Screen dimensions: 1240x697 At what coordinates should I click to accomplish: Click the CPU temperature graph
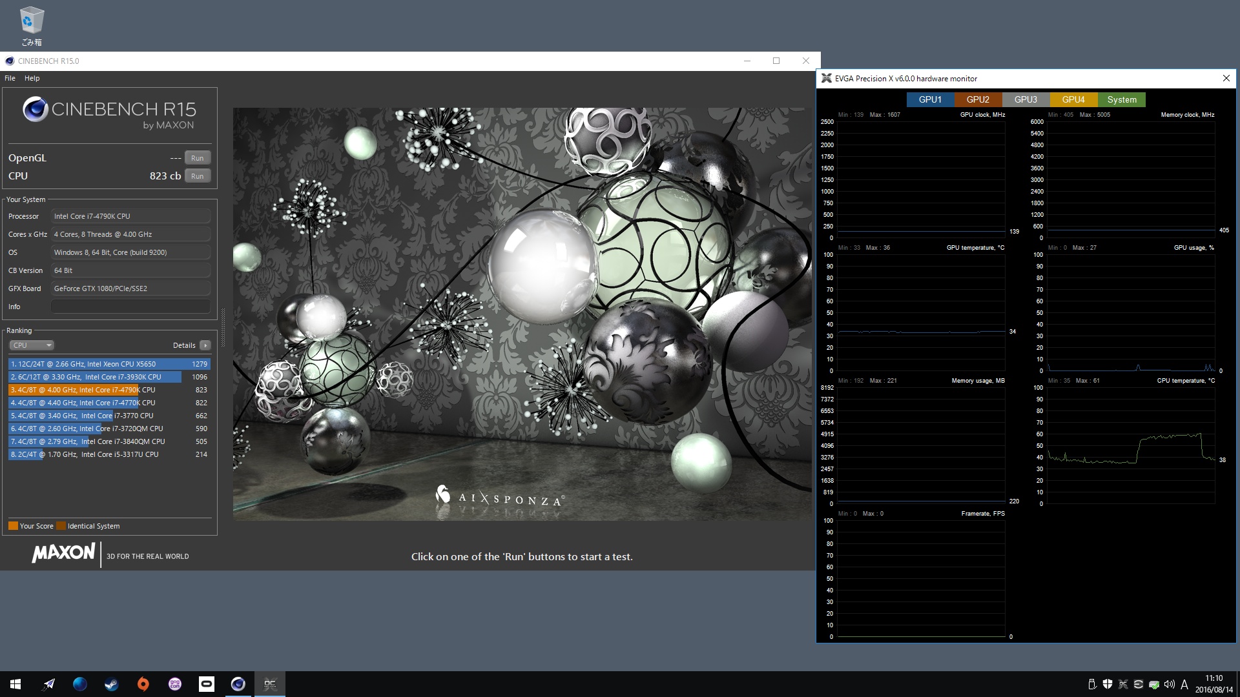tap(1131, 445)
